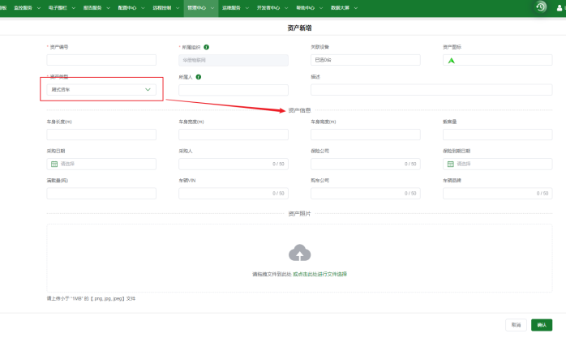Viewport: 566px width, 342px height.
Task: Open calendar icon in 采购日期 field
Action: tap(54, 164)
